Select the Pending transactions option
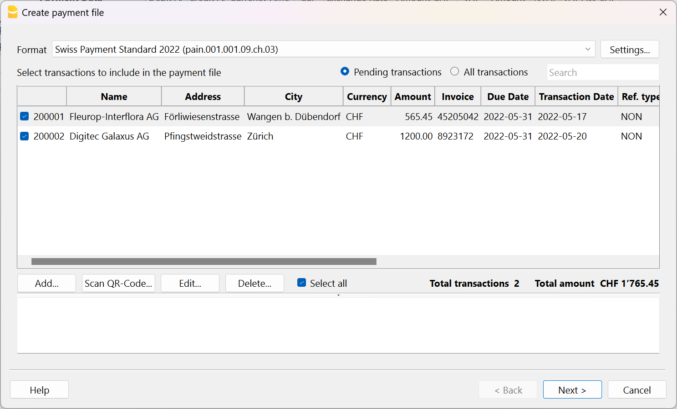This screenshot has height=409, width=677. [x=345, y=71]
